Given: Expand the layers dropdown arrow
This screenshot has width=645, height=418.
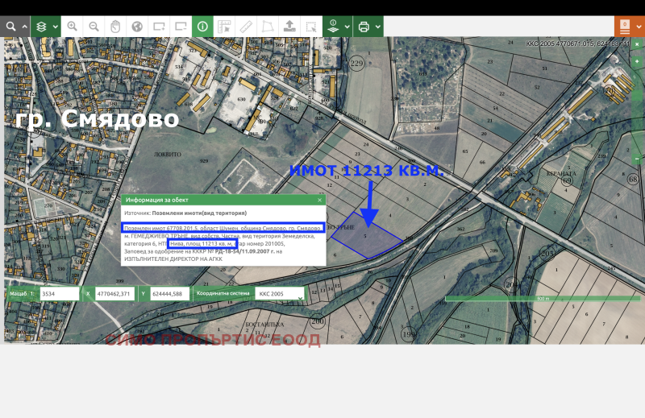Looking at the screenshot, I should pyautogui.click(x=56, y=27).
